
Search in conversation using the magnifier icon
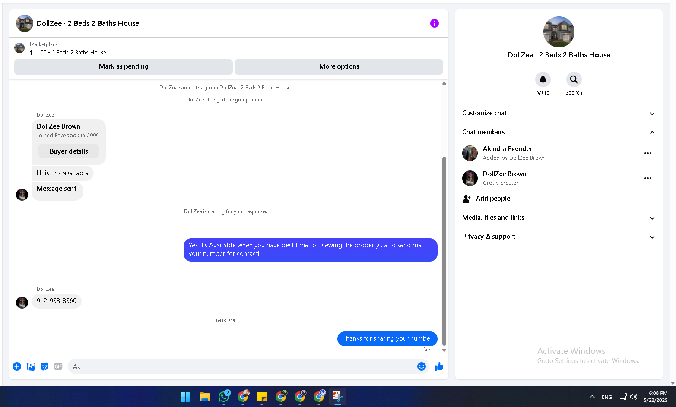click(x=574, y=79)
